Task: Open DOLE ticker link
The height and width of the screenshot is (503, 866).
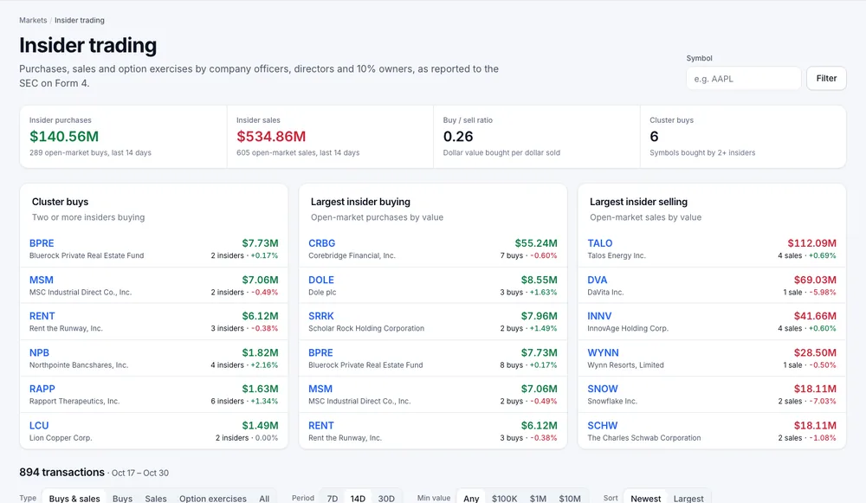Action: coord(321,280)
